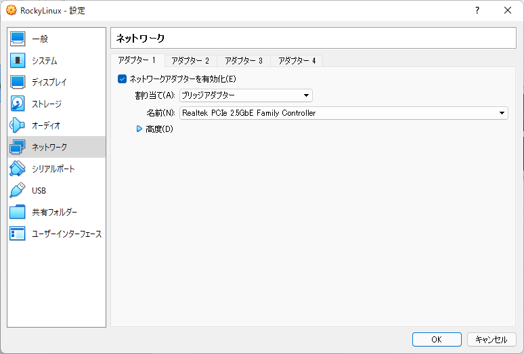The image size is (524, 354).
Task: Select the Serial Port (シリアルポート) icon
Action: (x=18, y=169)
